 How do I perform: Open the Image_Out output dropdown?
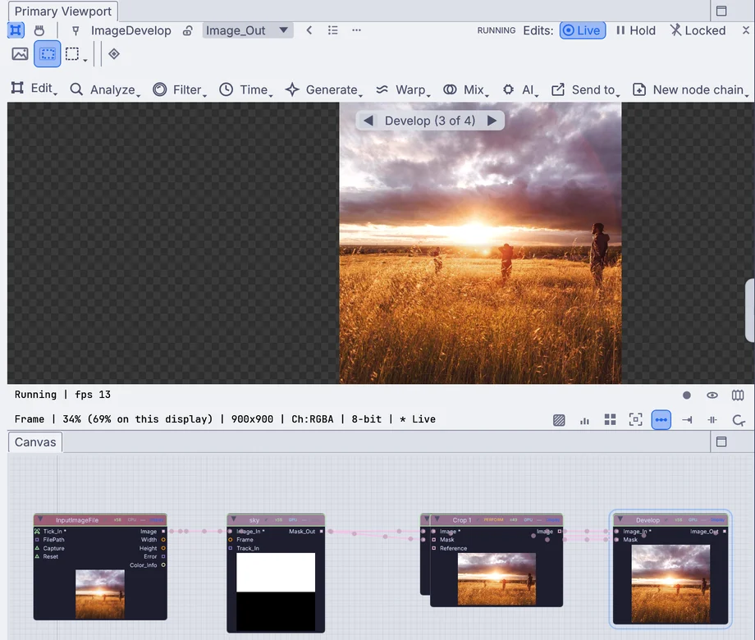248,30
